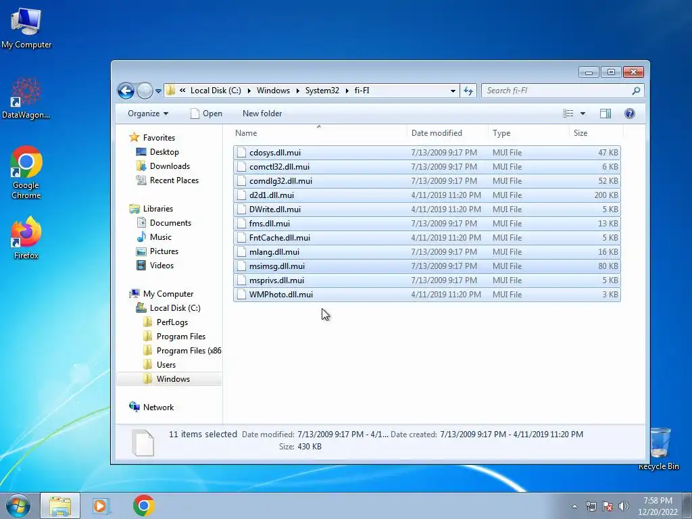Image resolution: width=692 pixels, height=519 pixels.
Task: Click Open in the toolbar
Action: pos(206,114)
